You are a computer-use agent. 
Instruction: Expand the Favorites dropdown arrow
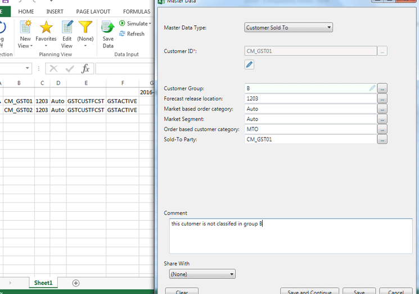point(46,46)
